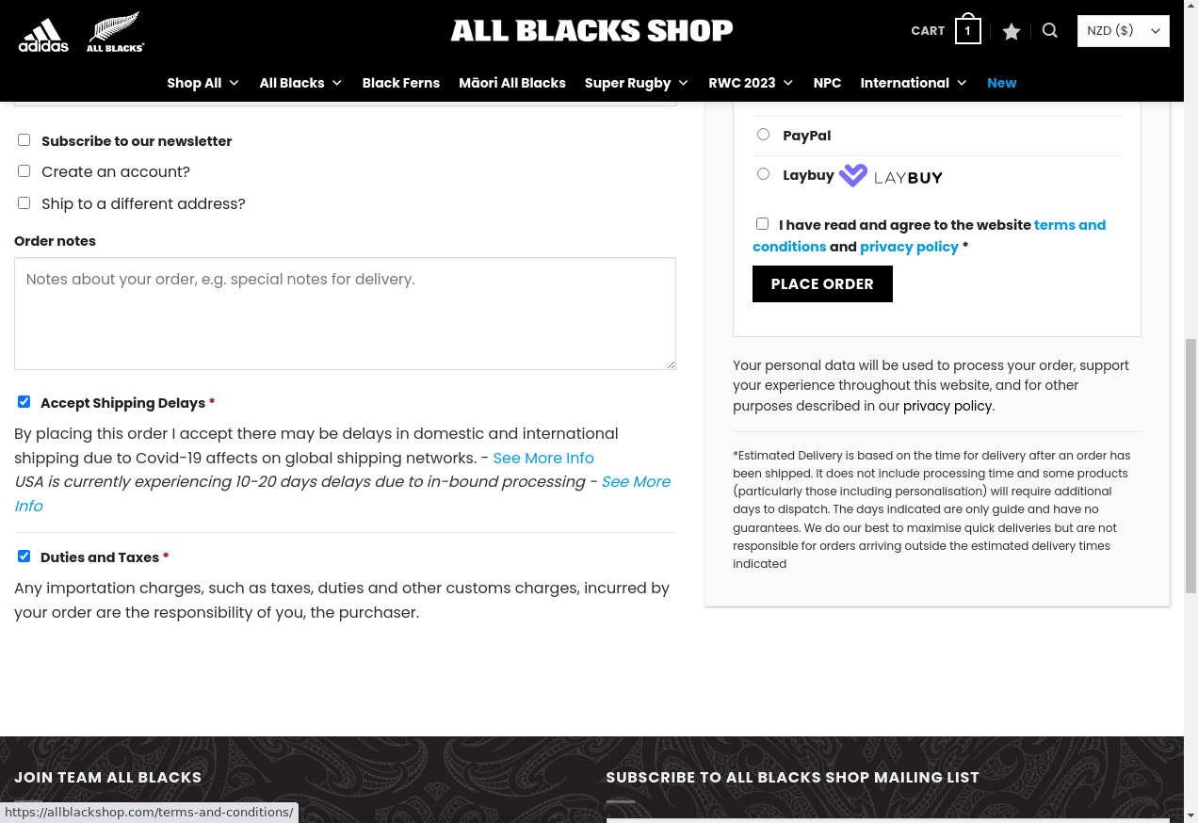Click the adidas logo icon
This screenshot has width=1198, height=823.
point(43,35)
